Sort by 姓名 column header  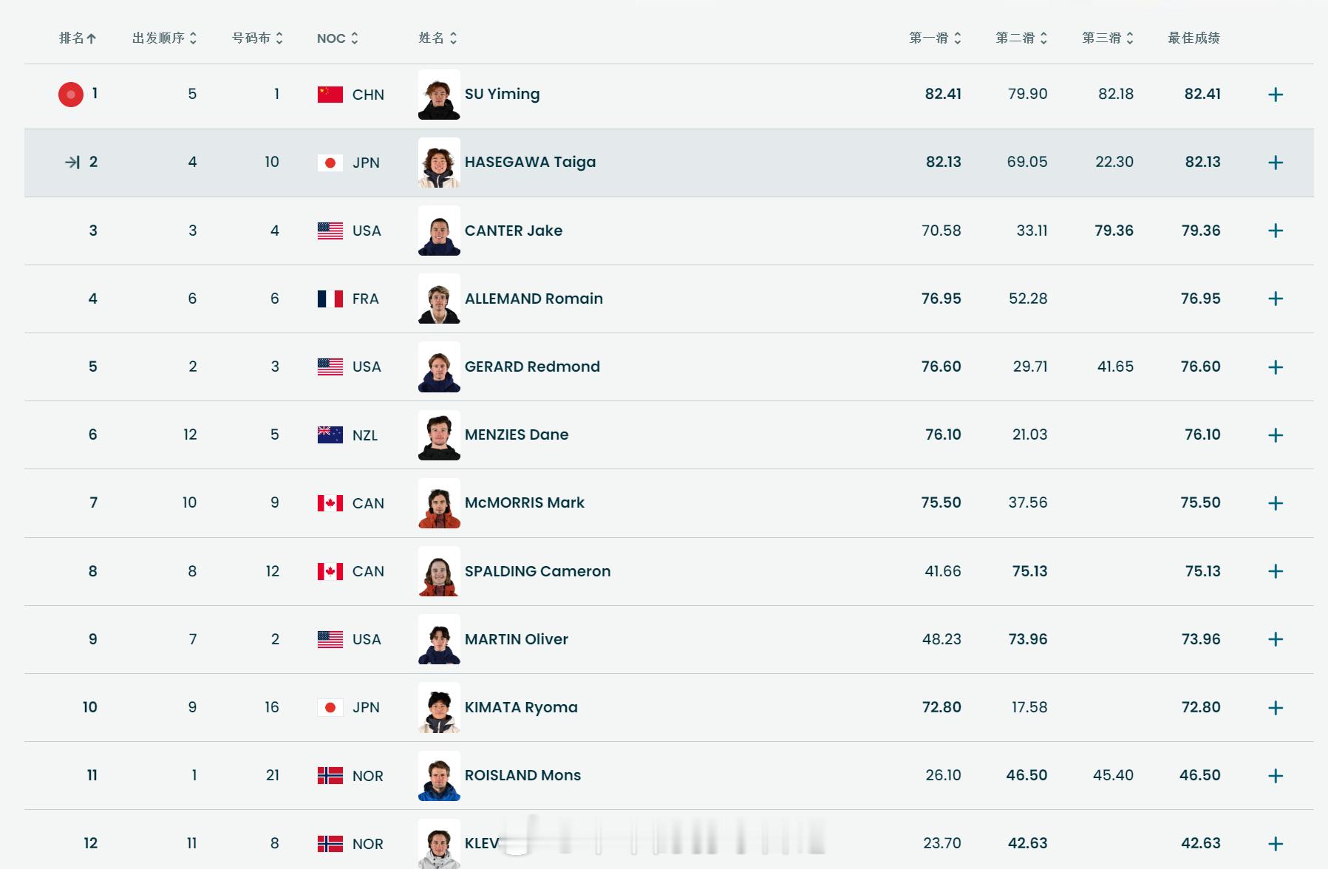437,38
